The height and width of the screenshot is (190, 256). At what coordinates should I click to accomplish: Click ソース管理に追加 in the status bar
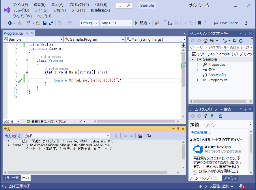216,186
